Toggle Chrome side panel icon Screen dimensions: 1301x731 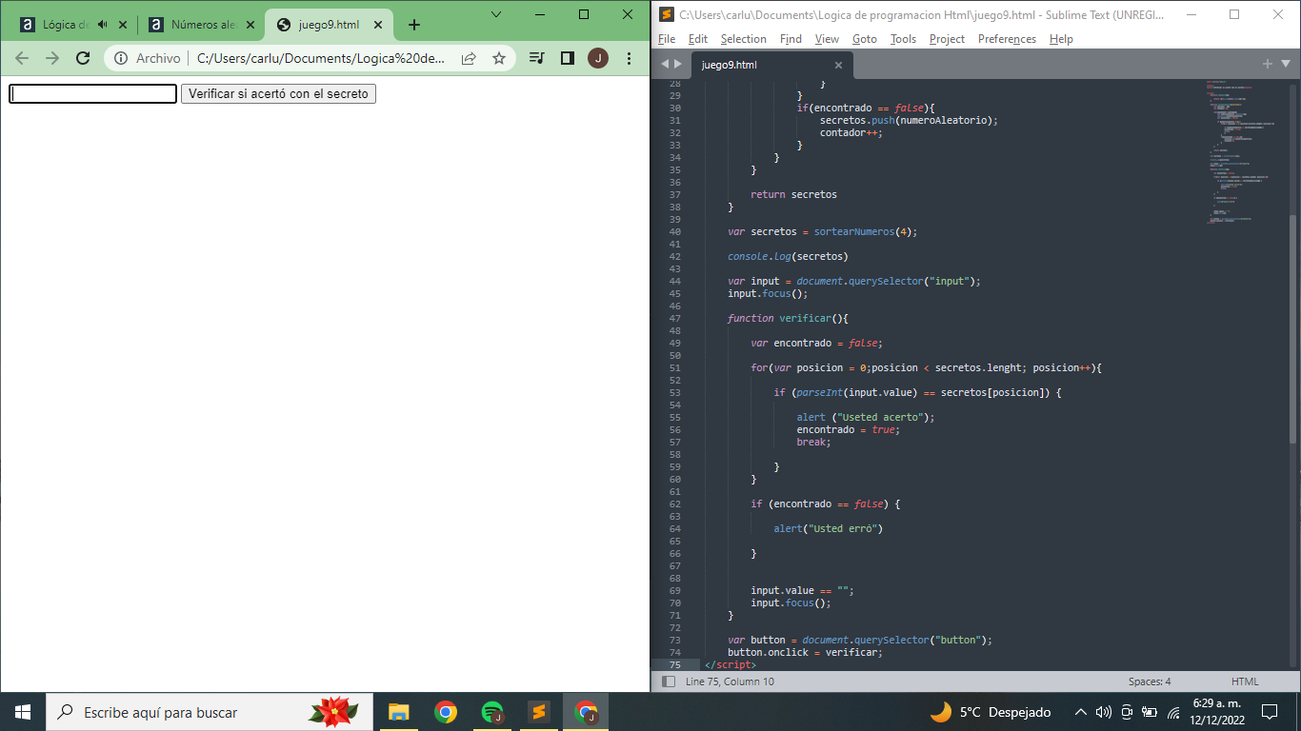point(568,58)
